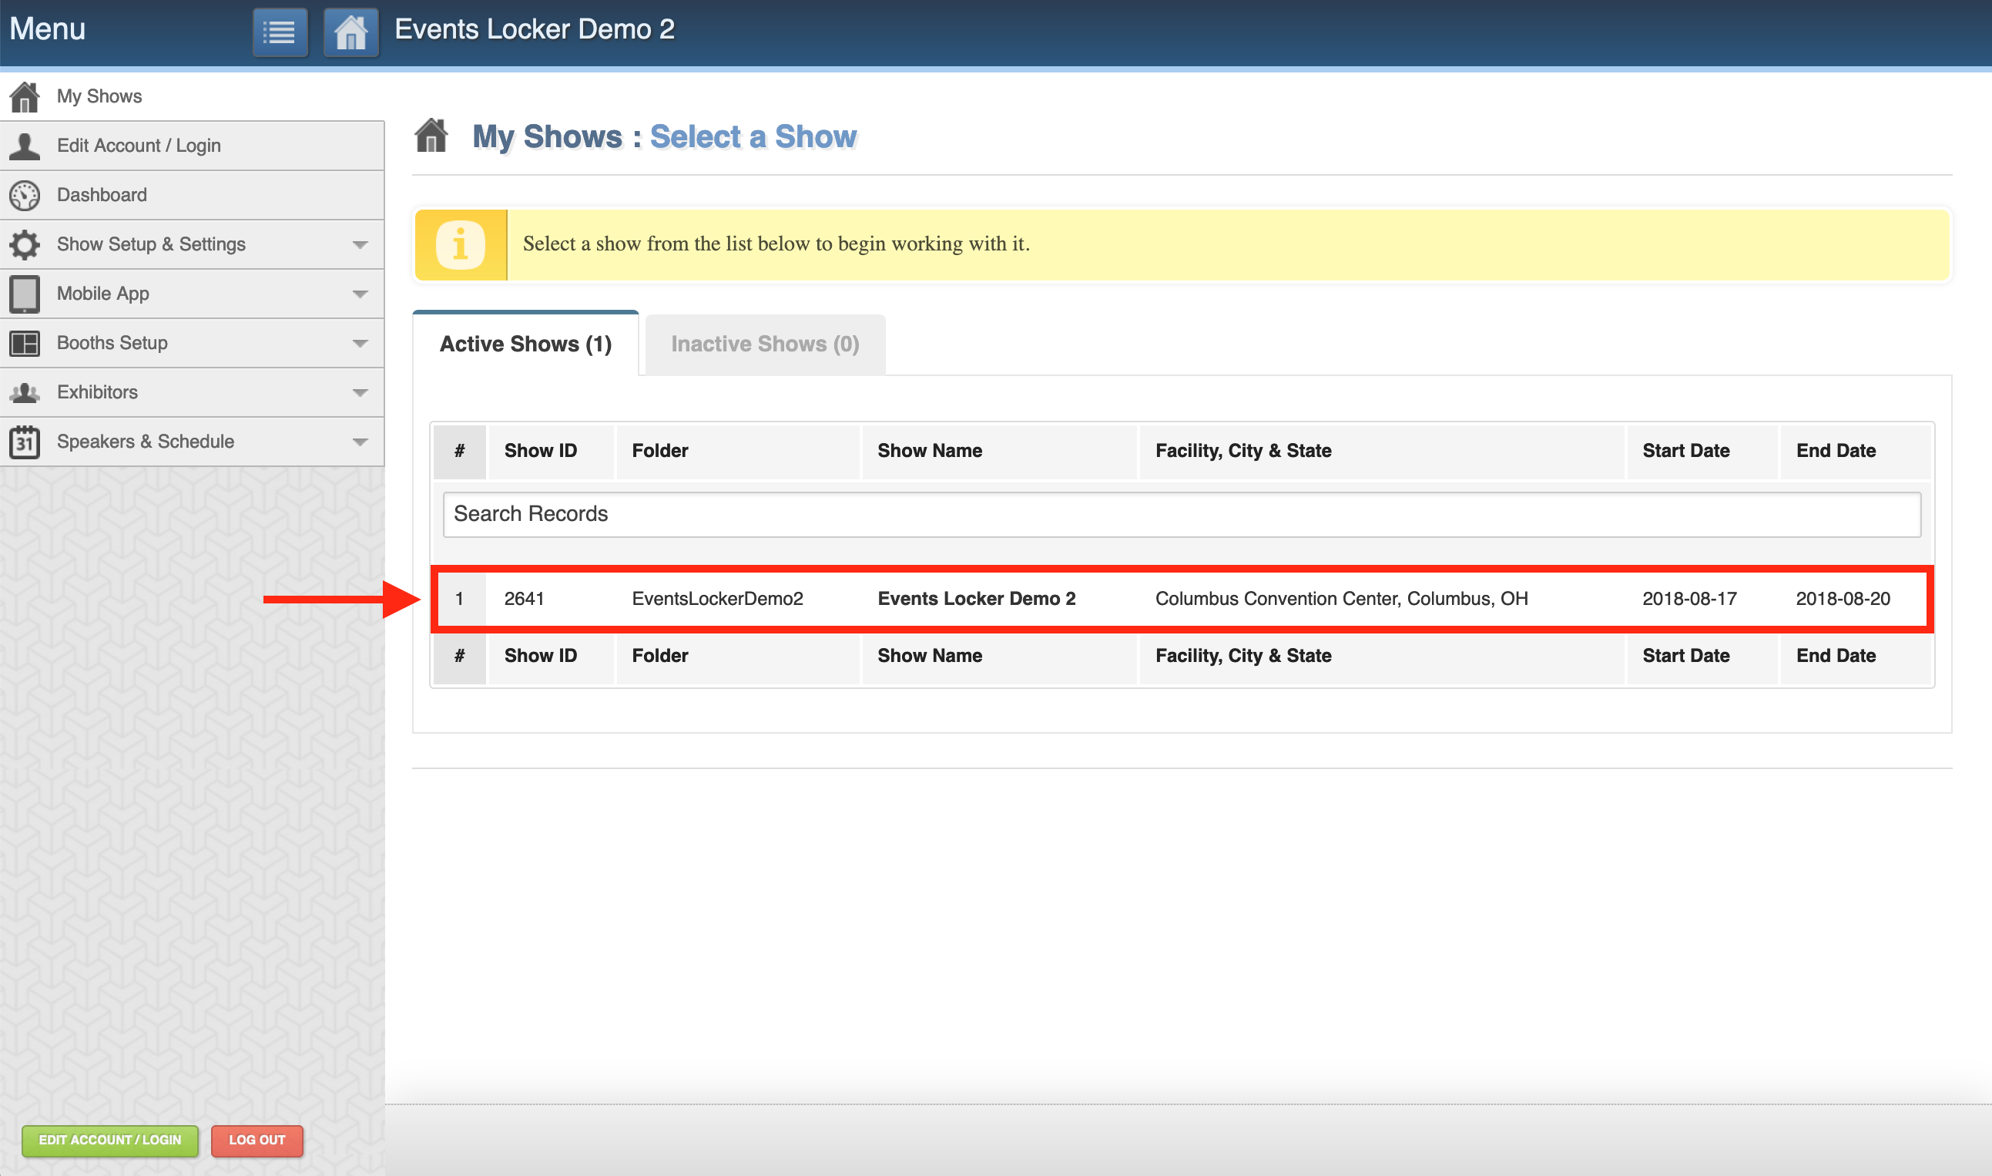Click the Search Records input field

point(1182,514)
